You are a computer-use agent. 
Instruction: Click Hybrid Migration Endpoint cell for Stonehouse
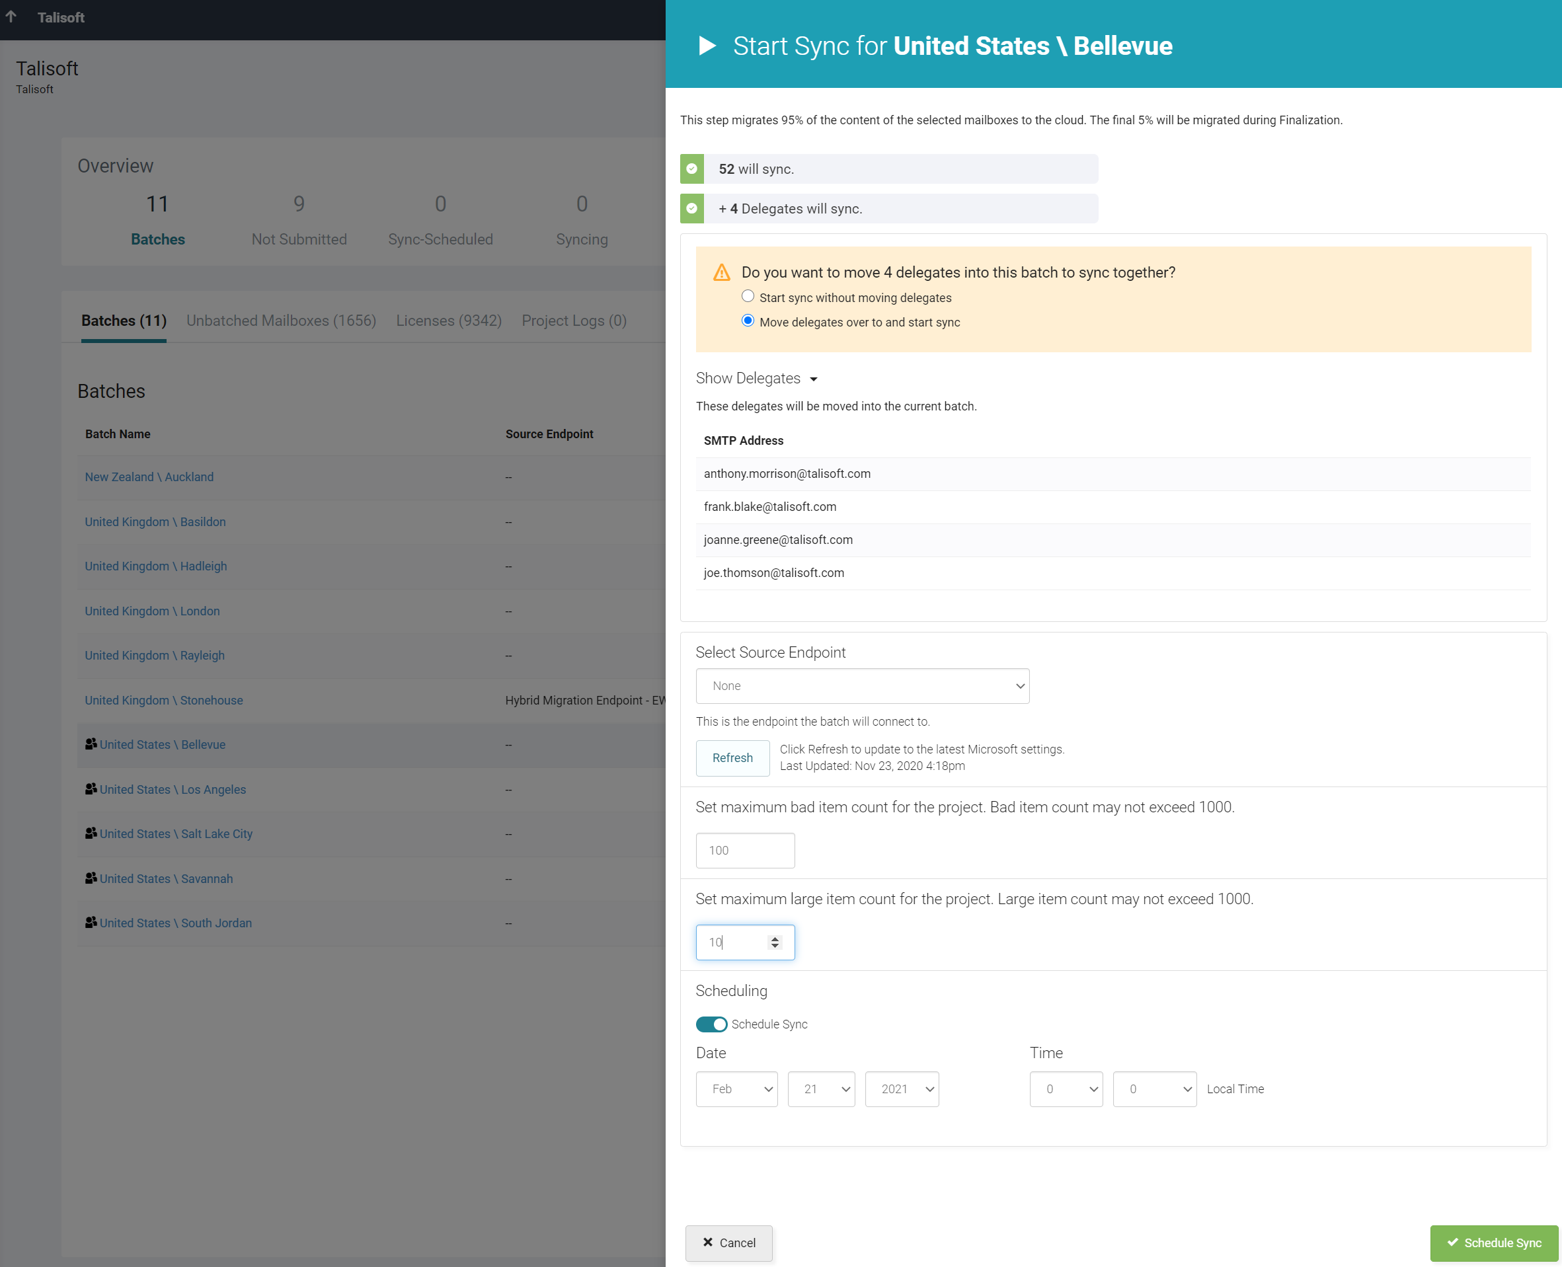click(584, 700)
